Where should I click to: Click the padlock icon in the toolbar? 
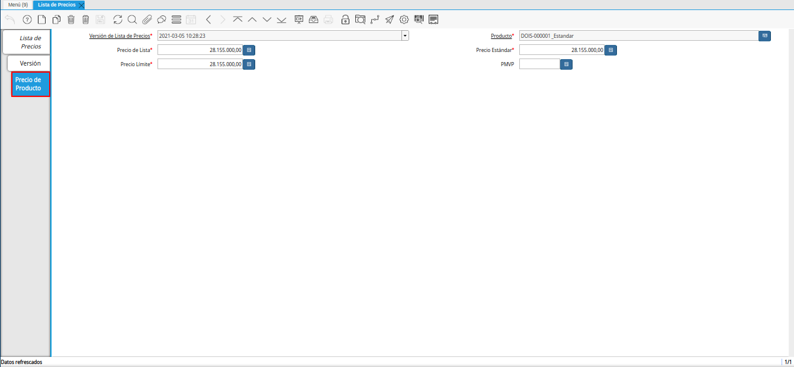(345, 20)
